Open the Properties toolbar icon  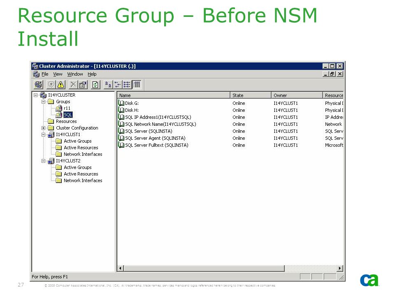(82, 85)
